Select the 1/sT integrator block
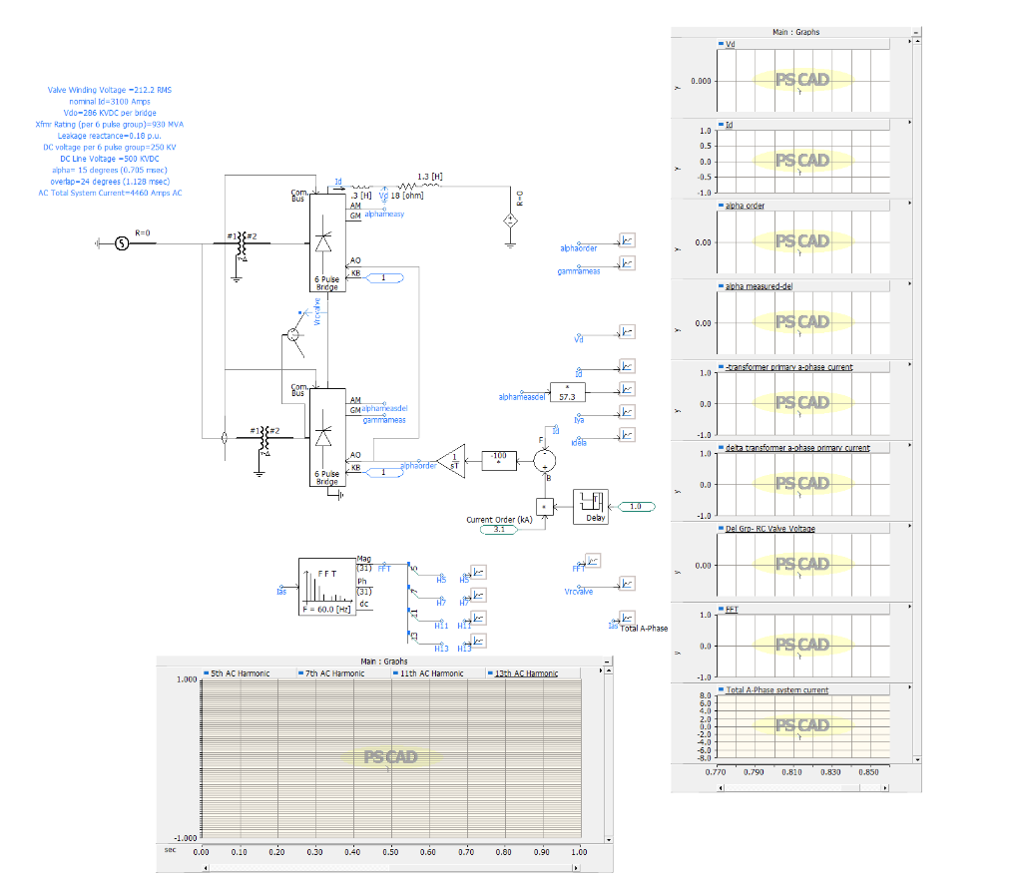Image resolution: width=1022 pixels, height=886 pixels. (454, 461)
